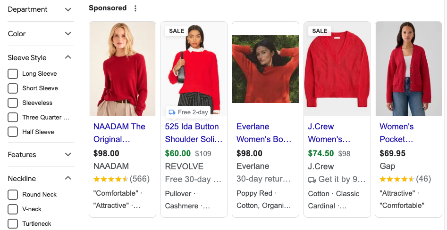Open the NAADAM The Original product link

click(119, 133)
